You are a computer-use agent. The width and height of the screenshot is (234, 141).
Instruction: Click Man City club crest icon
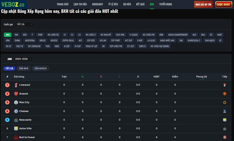point(16,102)
